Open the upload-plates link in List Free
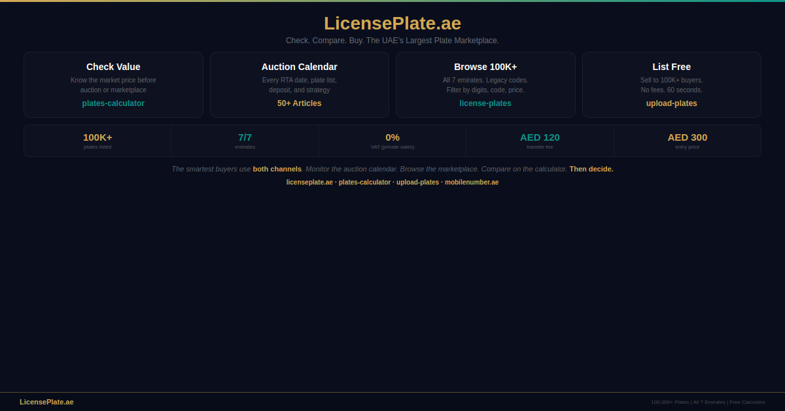Screen dimensions: 785x411 pos(671,103)
